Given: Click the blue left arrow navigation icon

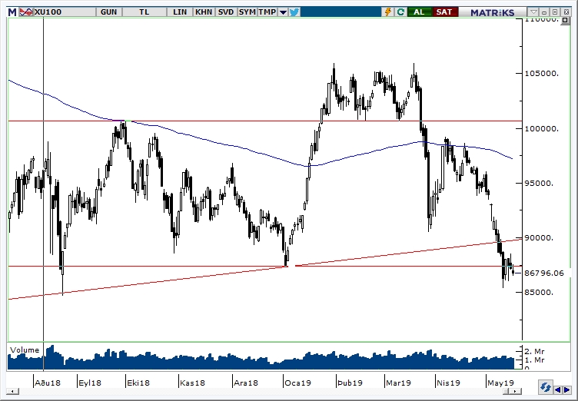Looking at the screenshot, I should point(558,389).
